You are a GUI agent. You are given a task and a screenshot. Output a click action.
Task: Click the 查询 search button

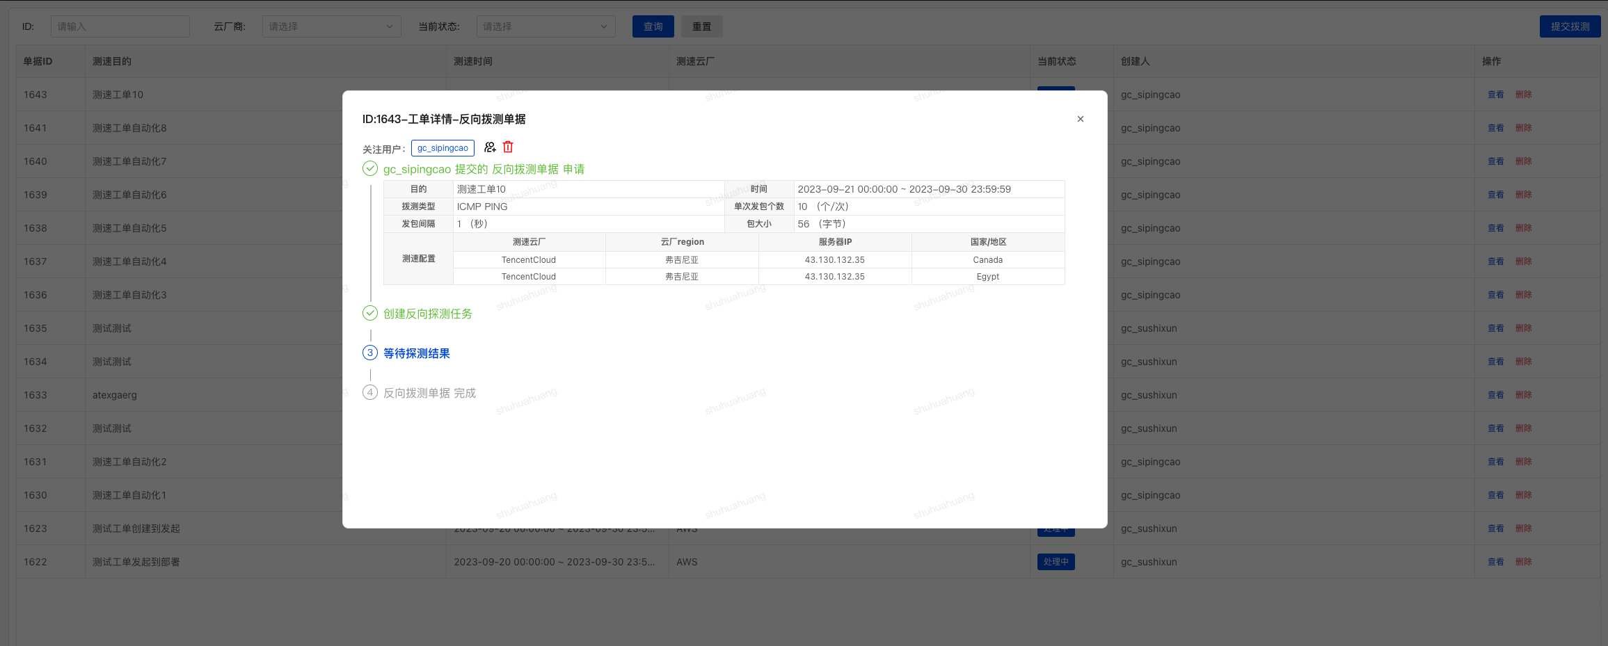pos(653,26)
